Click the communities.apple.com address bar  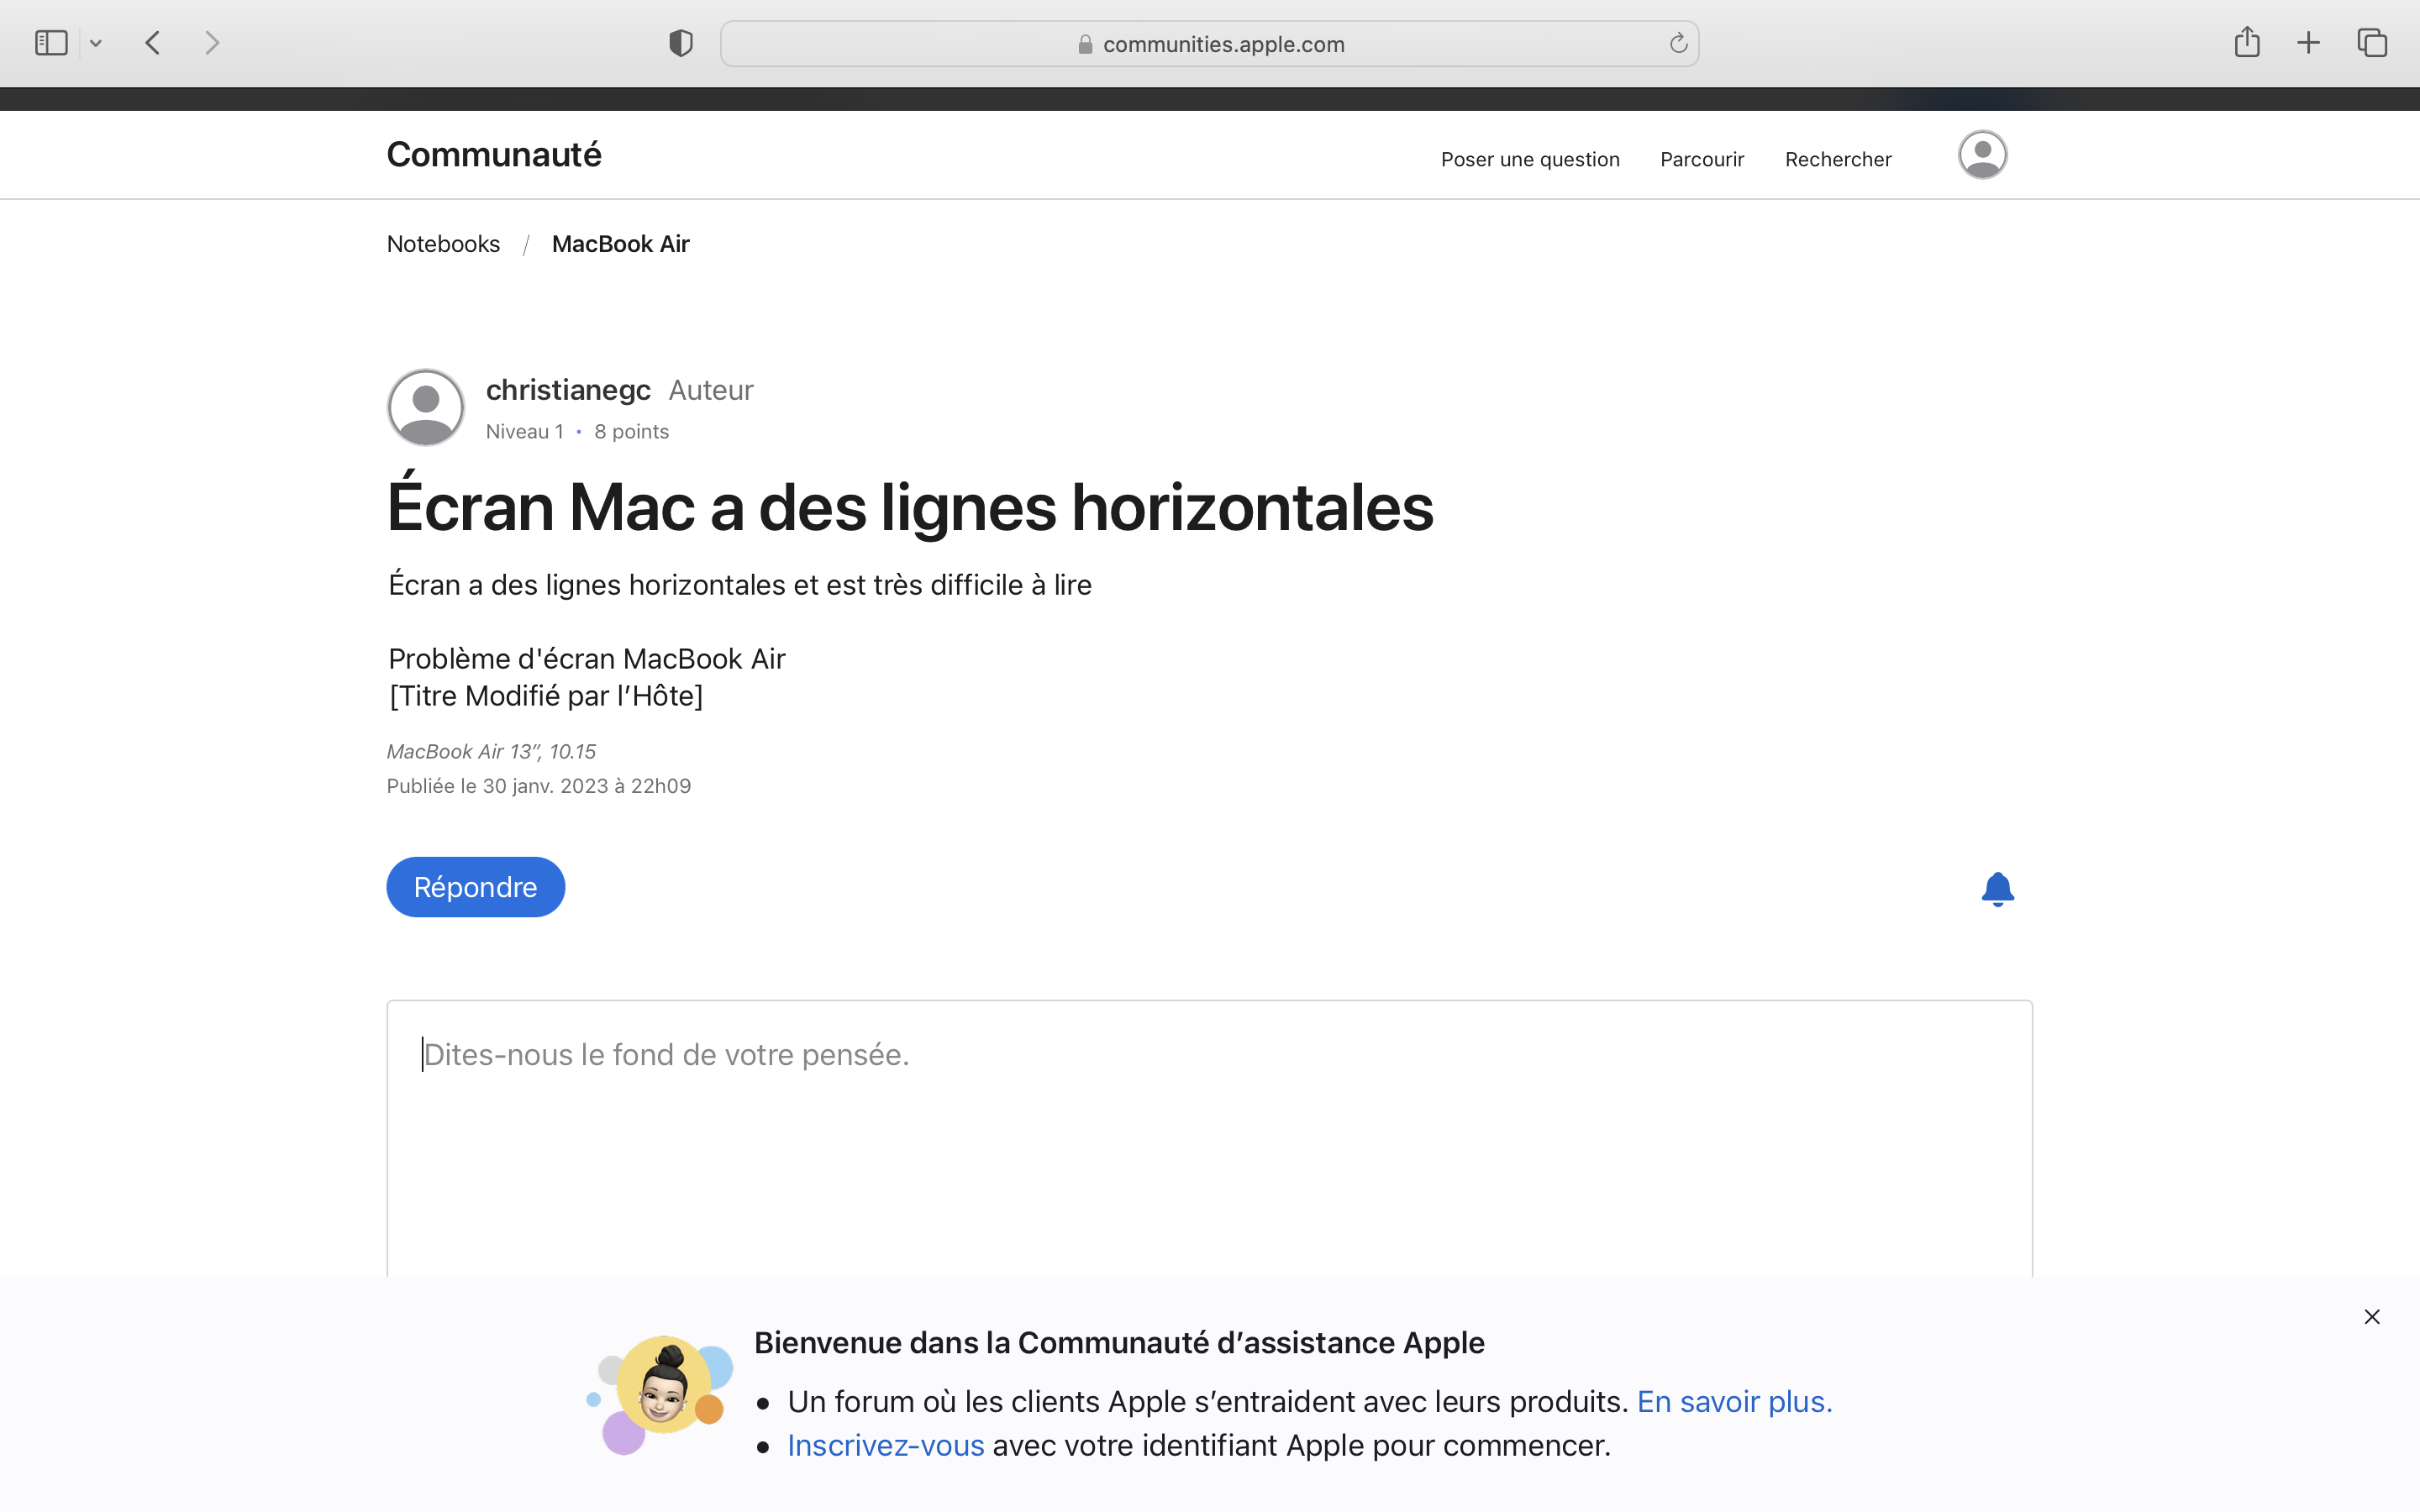[1210, 44]
